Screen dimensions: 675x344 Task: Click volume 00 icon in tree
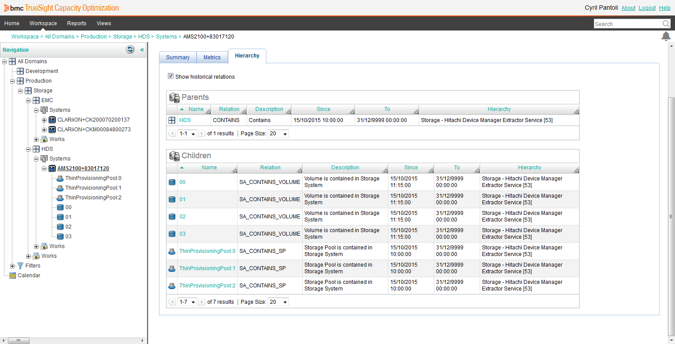click(60, 207)
